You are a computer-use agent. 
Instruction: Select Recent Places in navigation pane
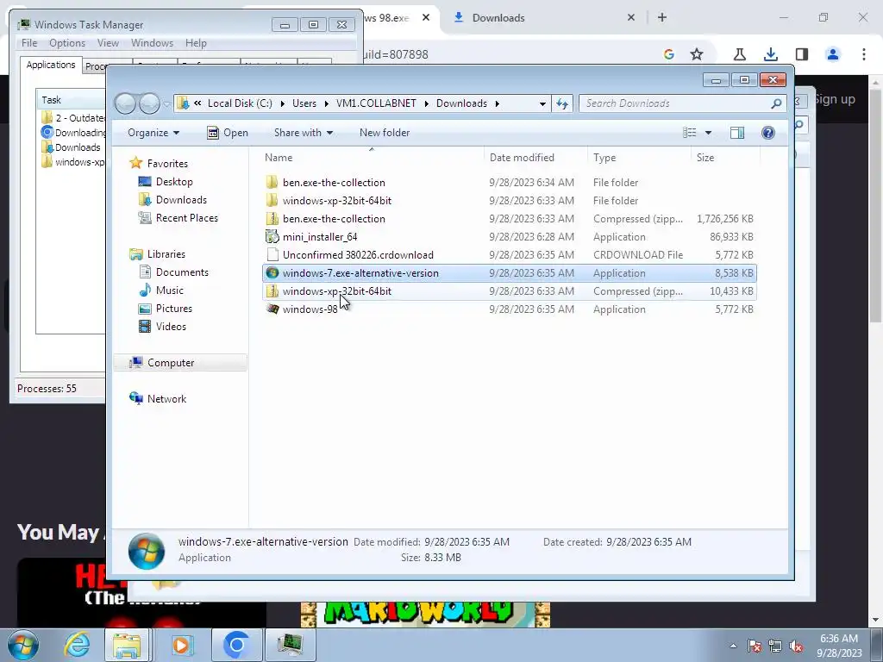click(178, 218)
